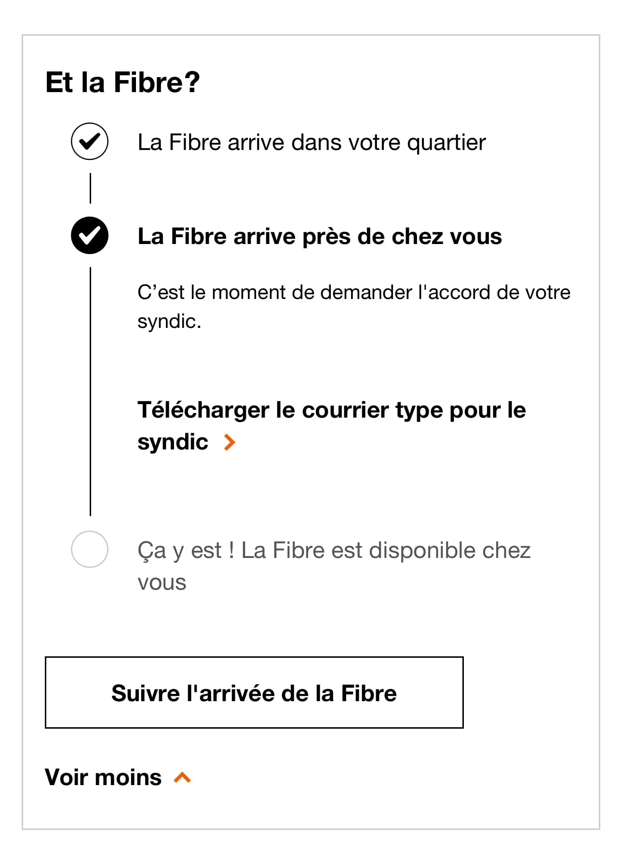Click the orange right chevron after "syndic"
Image resolution: width=622 pixels, height=842 pixels.
click(x=230, y=442)
